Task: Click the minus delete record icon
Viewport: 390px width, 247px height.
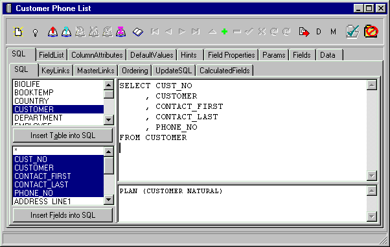Action: click(x=237, y=32)
